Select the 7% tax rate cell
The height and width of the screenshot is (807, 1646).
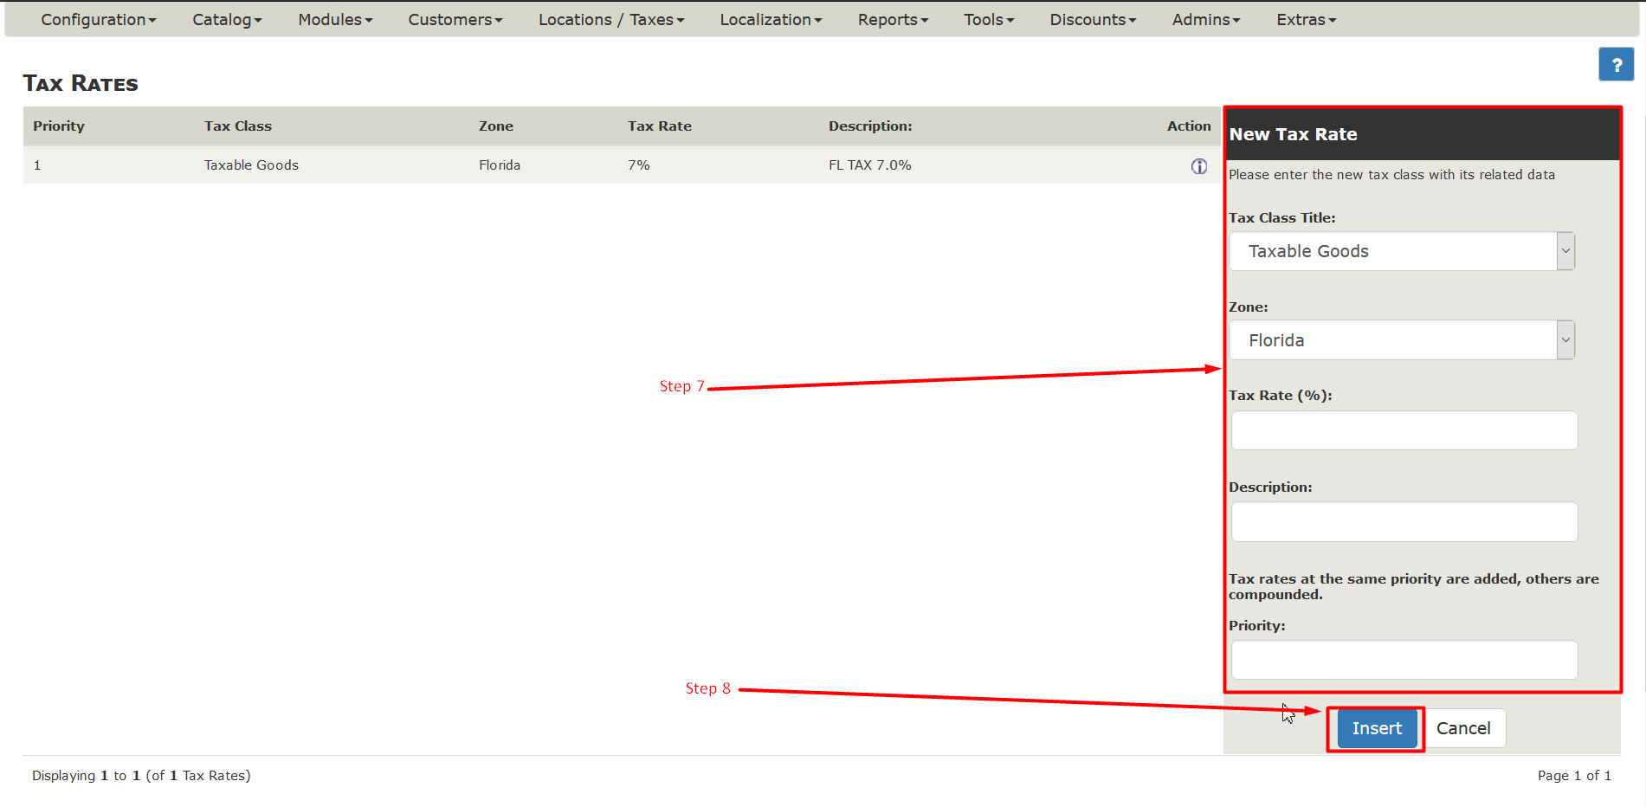coord(639,165)
